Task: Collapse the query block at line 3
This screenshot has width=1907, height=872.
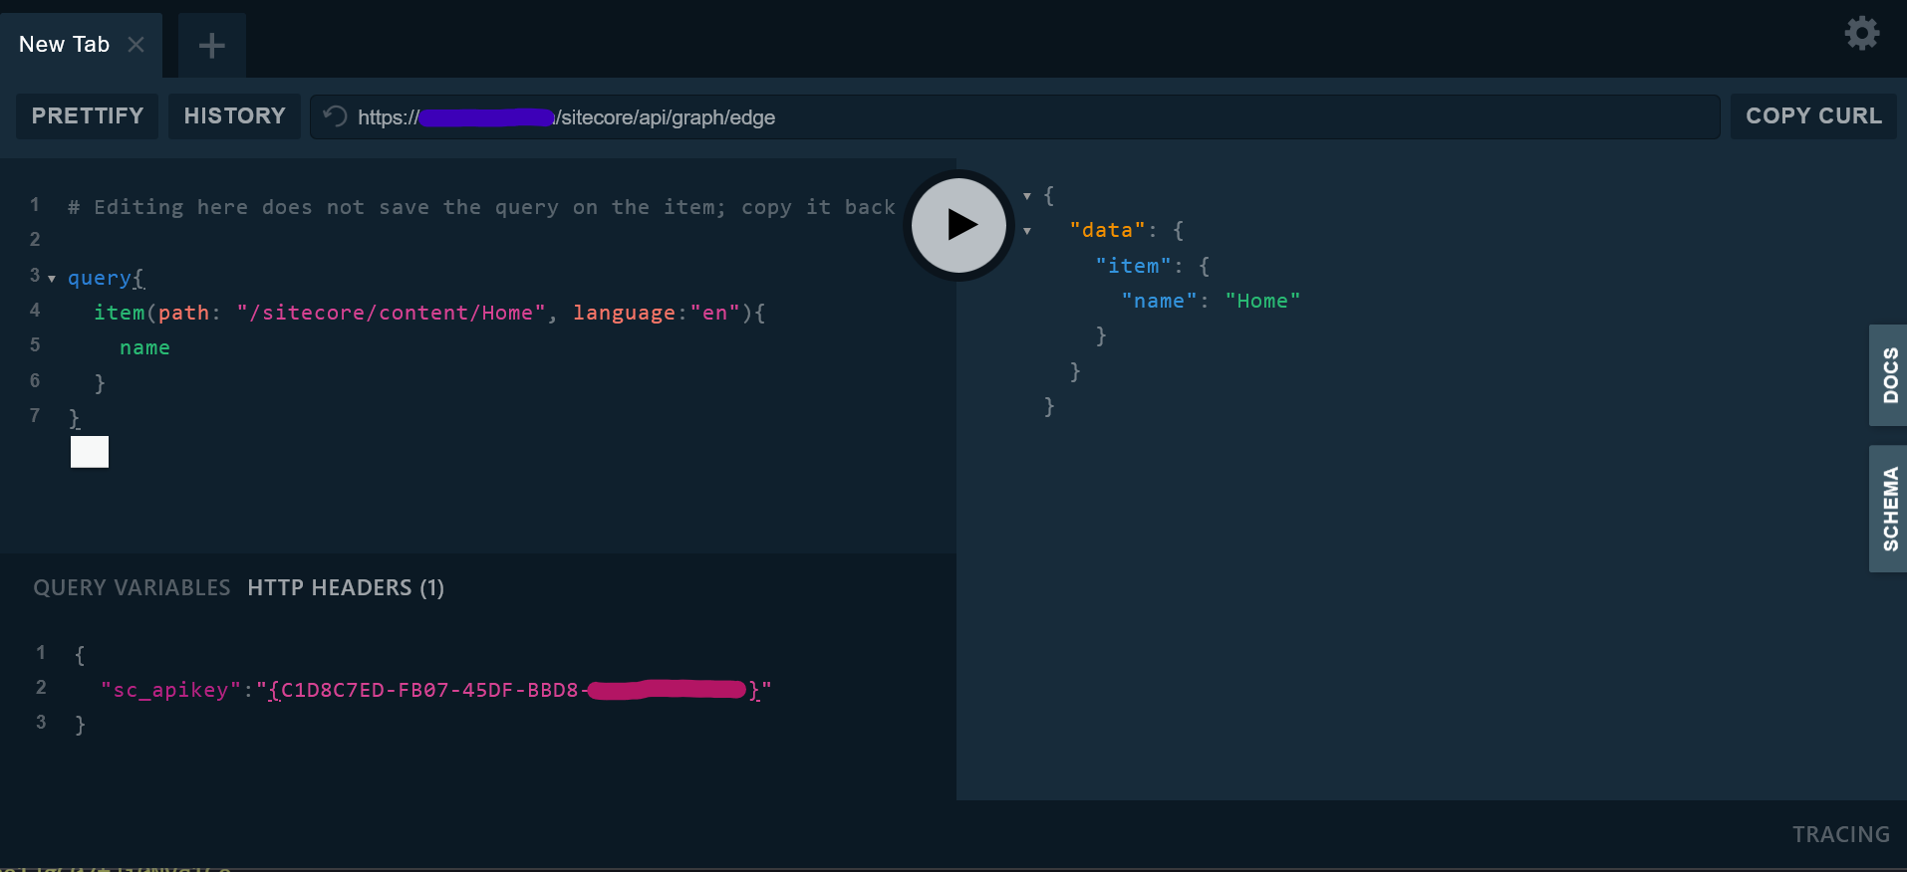Action: (52, 279)
